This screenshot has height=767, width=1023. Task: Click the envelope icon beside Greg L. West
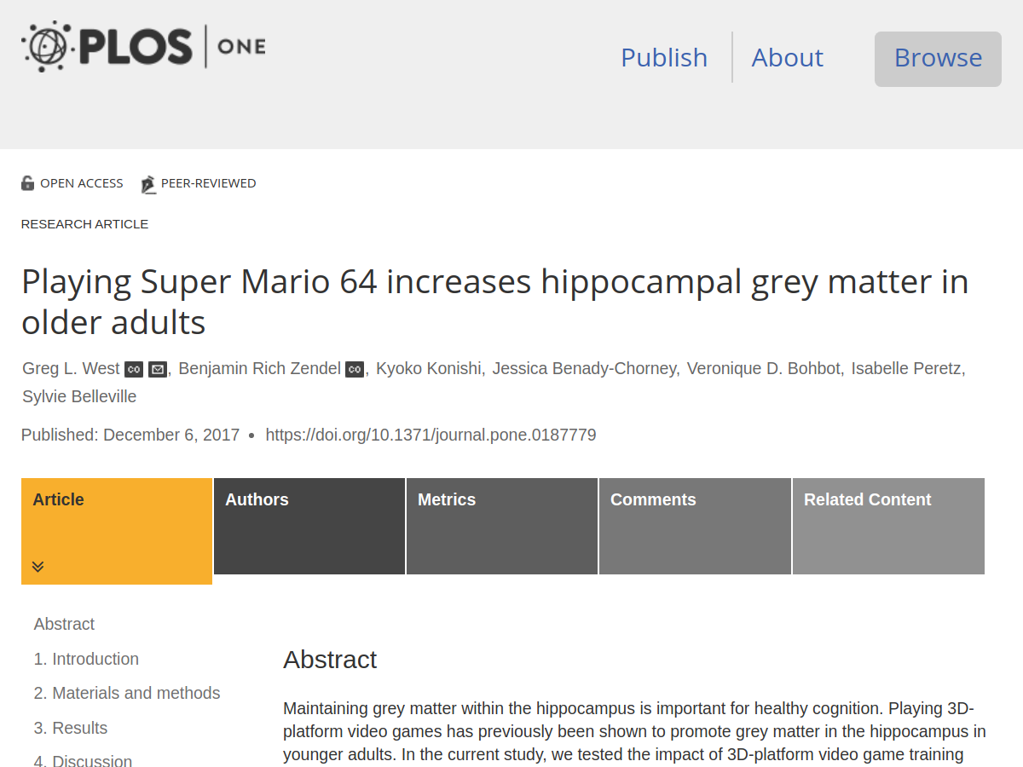tap(158, 369)
